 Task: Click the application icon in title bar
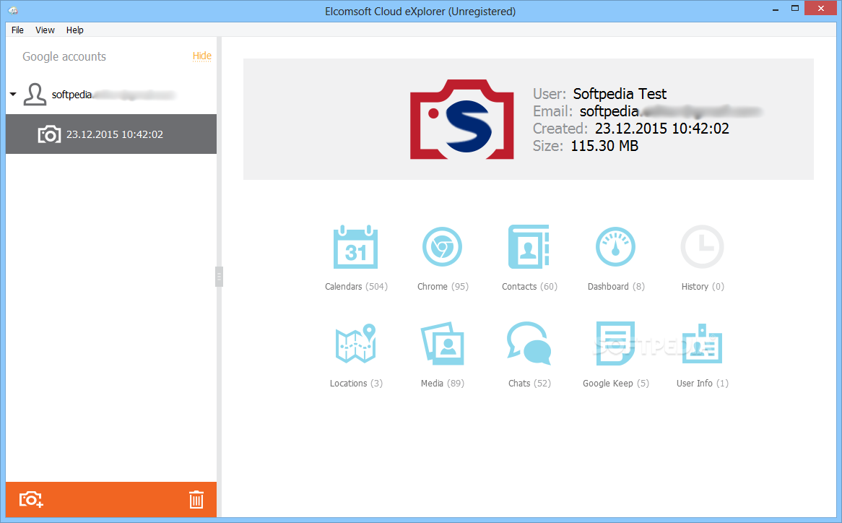pos(14,11)
